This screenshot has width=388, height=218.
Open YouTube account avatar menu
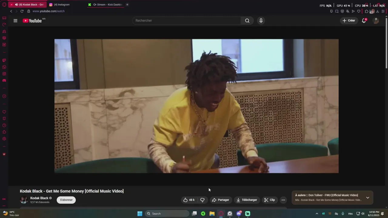coord(376,21)
